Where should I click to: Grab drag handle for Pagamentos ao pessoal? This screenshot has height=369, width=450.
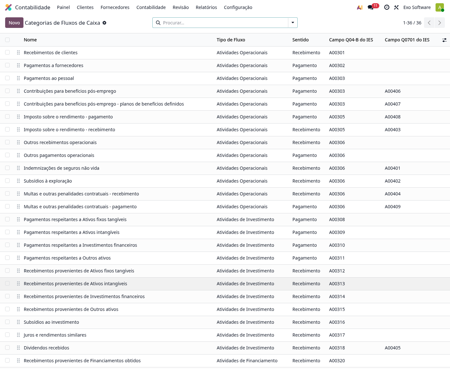click(18, 78)
